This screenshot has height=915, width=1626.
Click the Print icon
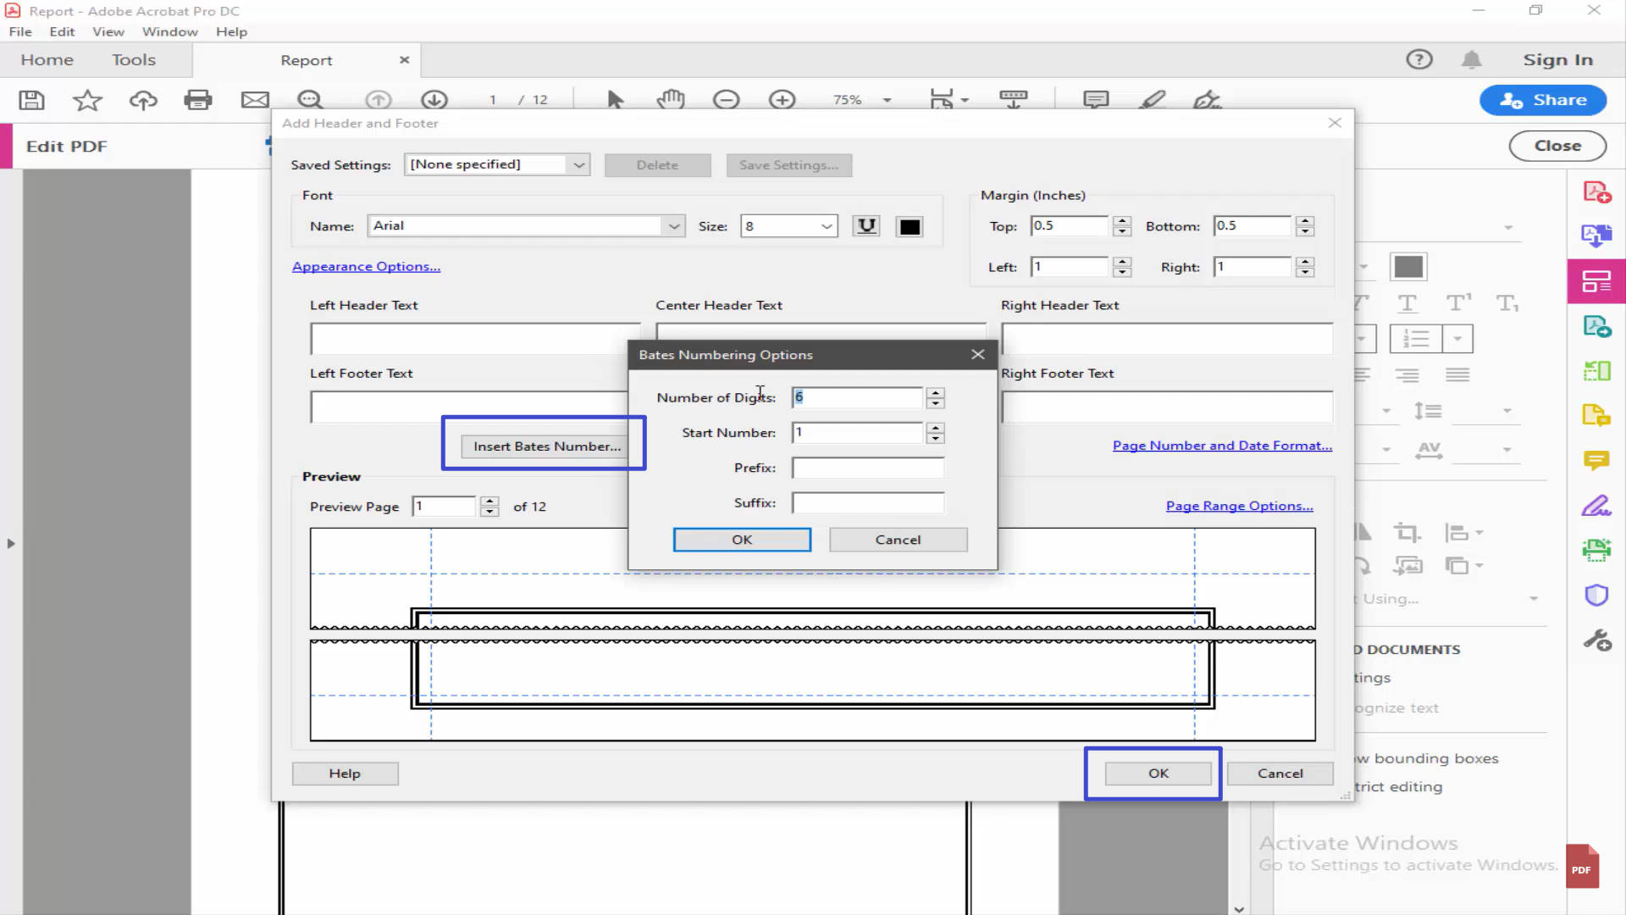click(x=198, y=100)
